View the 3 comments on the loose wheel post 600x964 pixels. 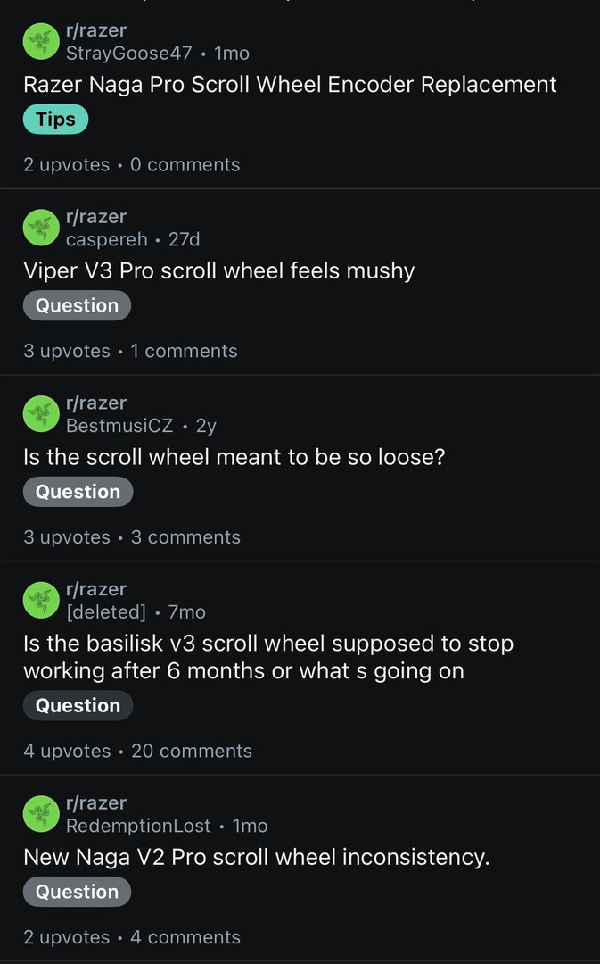(x=185, y=537)
